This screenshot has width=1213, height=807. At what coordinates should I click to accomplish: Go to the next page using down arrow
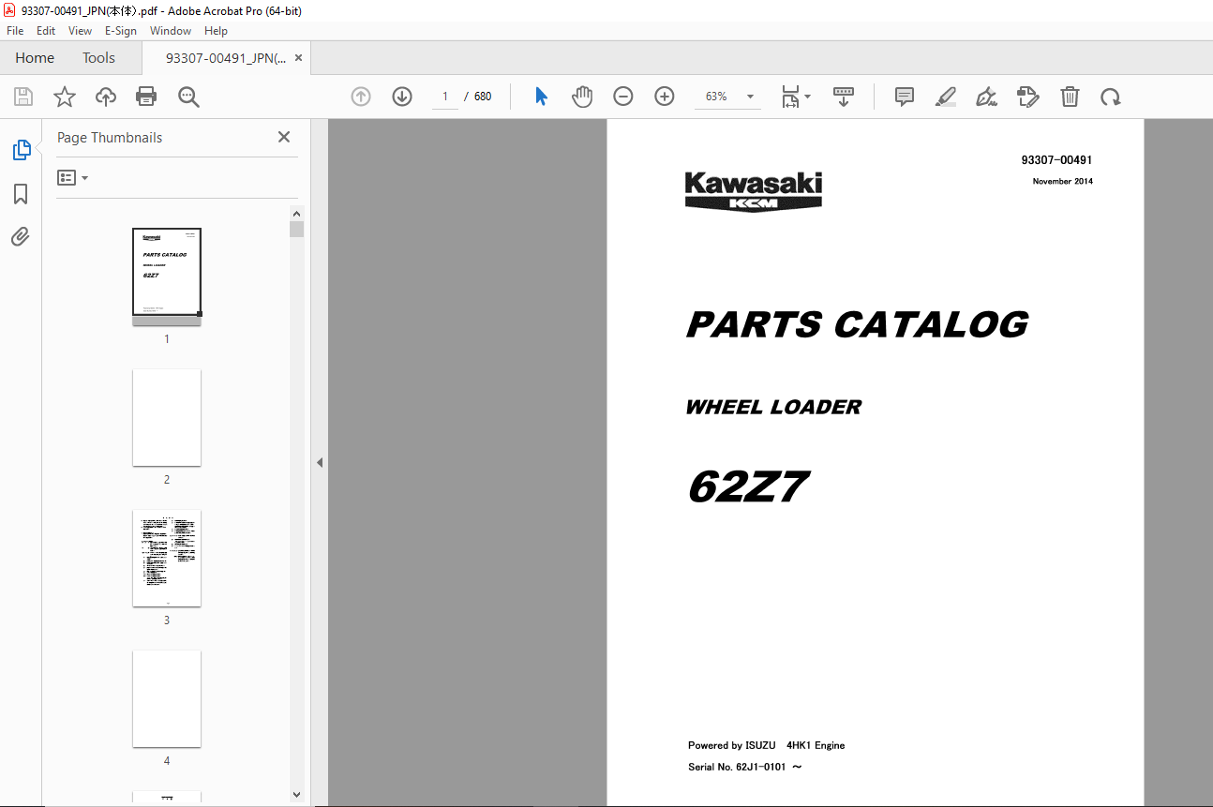402,97
